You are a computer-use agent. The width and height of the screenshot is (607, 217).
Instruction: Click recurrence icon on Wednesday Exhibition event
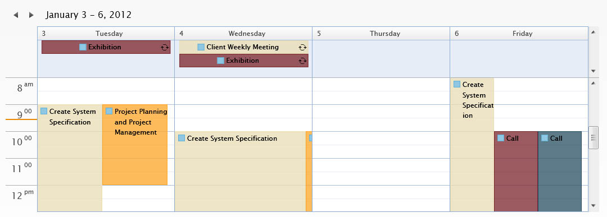pos(302,61)
